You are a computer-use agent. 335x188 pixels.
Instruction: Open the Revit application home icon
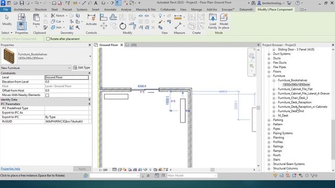click(3, 3)
